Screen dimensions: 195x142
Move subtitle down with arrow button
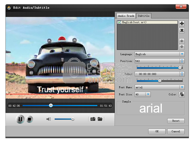tap(182, 47)
